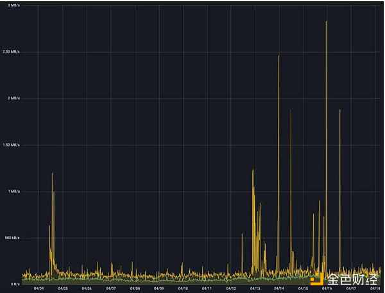Click the gold coin watermark logo

317,279
